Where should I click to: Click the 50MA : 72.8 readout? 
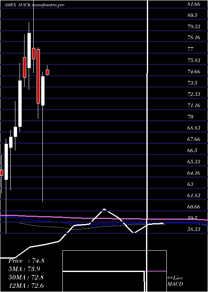click(x=26, y=277)
